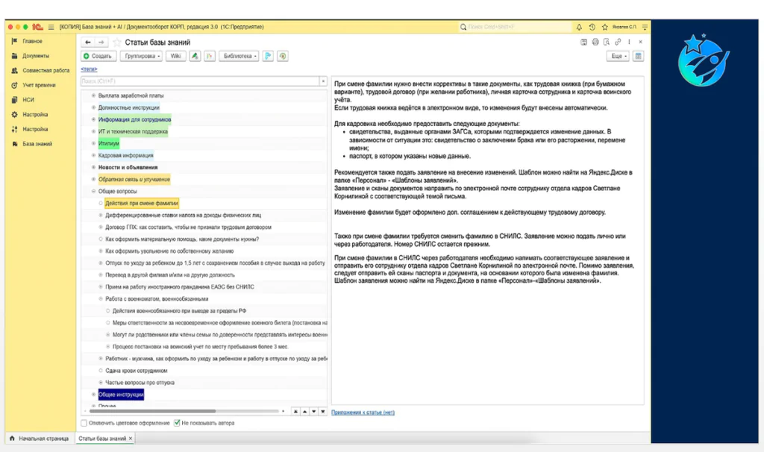Click the 1C logo icon
The width and height of the screenshot is (764, 452).
[x=37, y=28]
